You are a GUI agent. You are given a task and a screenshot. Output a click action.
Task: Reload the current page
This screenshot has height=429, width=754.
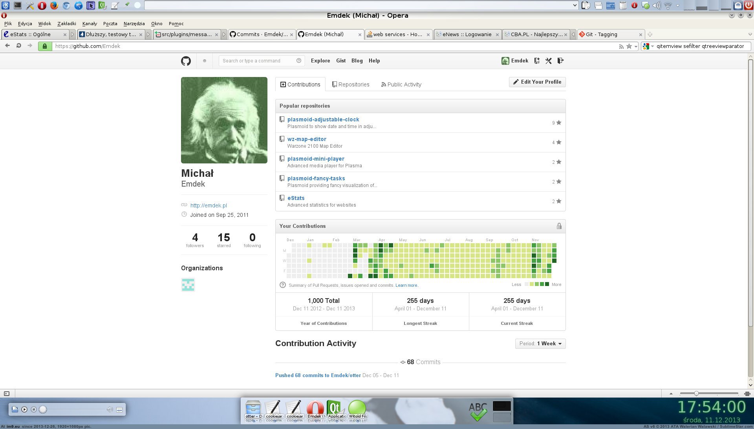coord(18,46)
